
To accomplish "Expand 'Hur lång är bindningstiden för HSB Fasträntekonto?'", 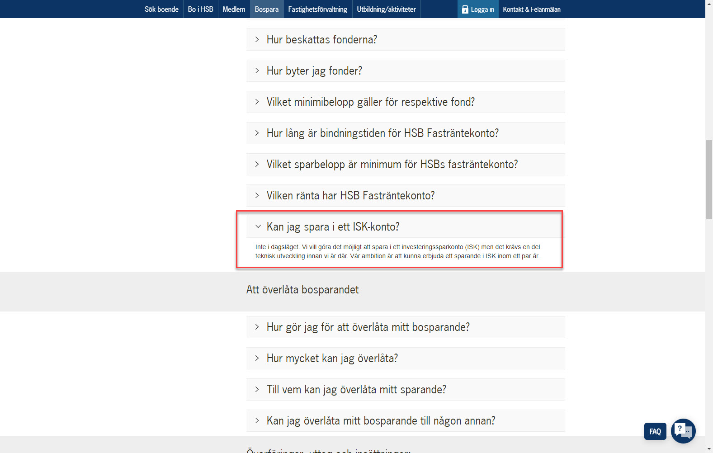I will (x=382, y=133).
